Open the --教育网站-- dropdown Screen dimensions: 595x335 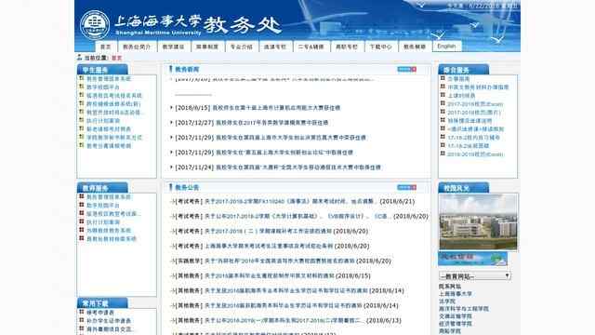coord(475,276)
